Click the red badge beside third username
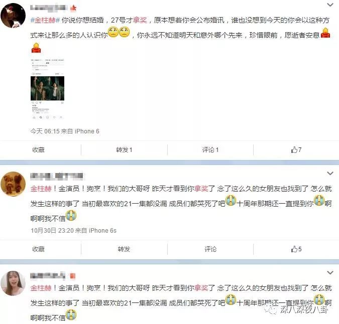The image size is (339, 324). [x=73, y=276]
